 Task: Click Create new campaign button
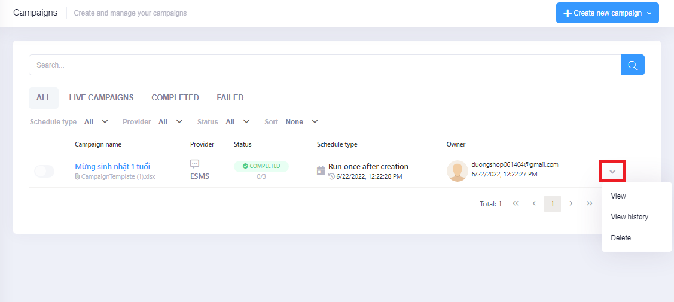point(607,13)
